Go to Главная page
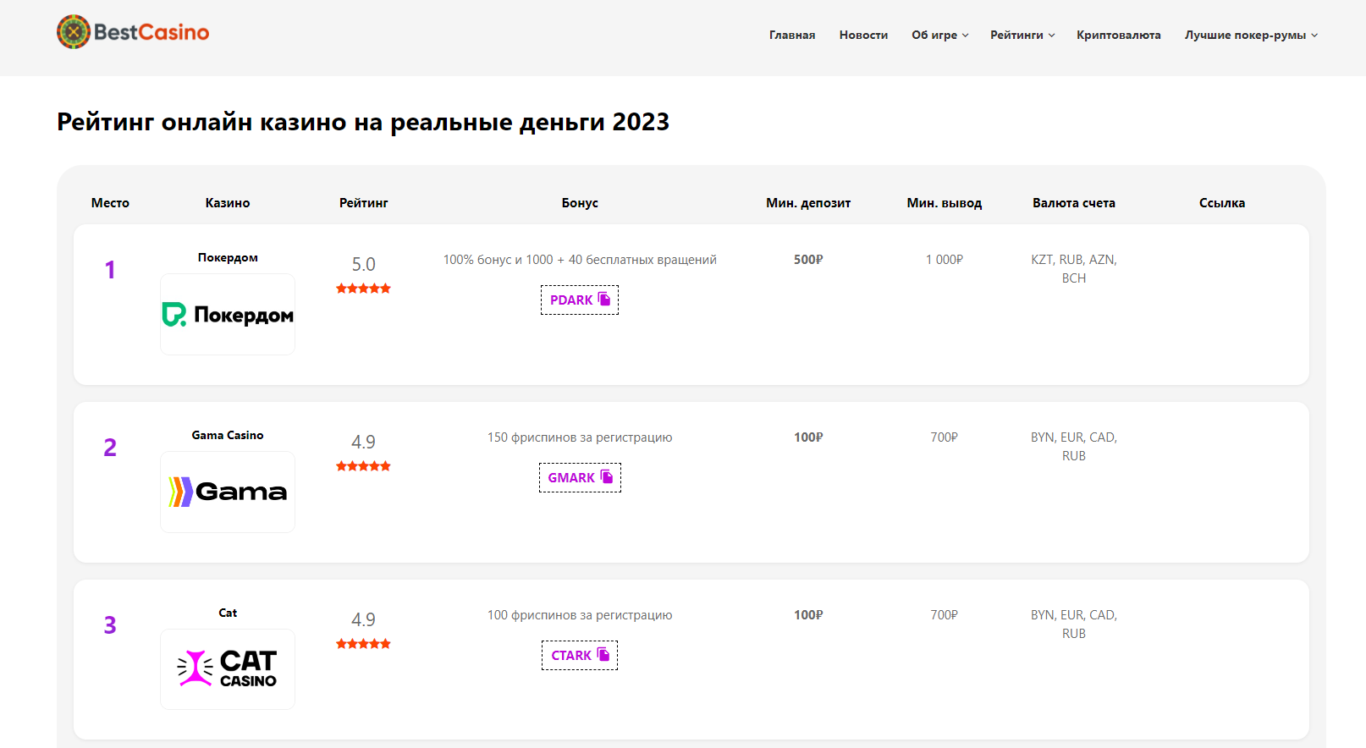Viewport: 1366px width, 748px height. [792, 35]
